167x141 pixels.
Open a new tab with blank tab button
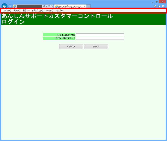tap(88, 6)
